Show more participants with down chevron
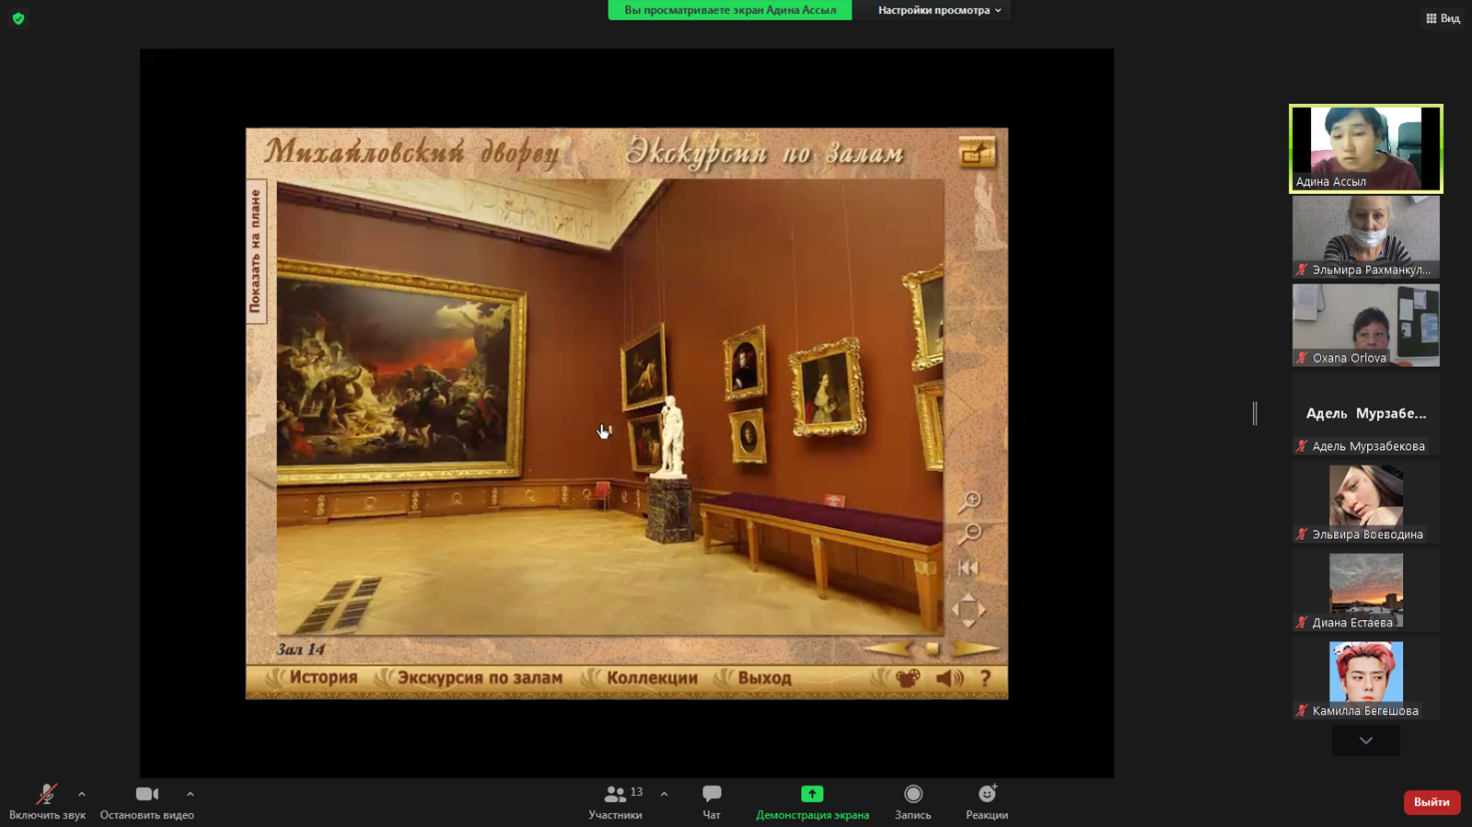Image resolution: width=1472 pixels, height=827 pixels. coord(1366,741)
